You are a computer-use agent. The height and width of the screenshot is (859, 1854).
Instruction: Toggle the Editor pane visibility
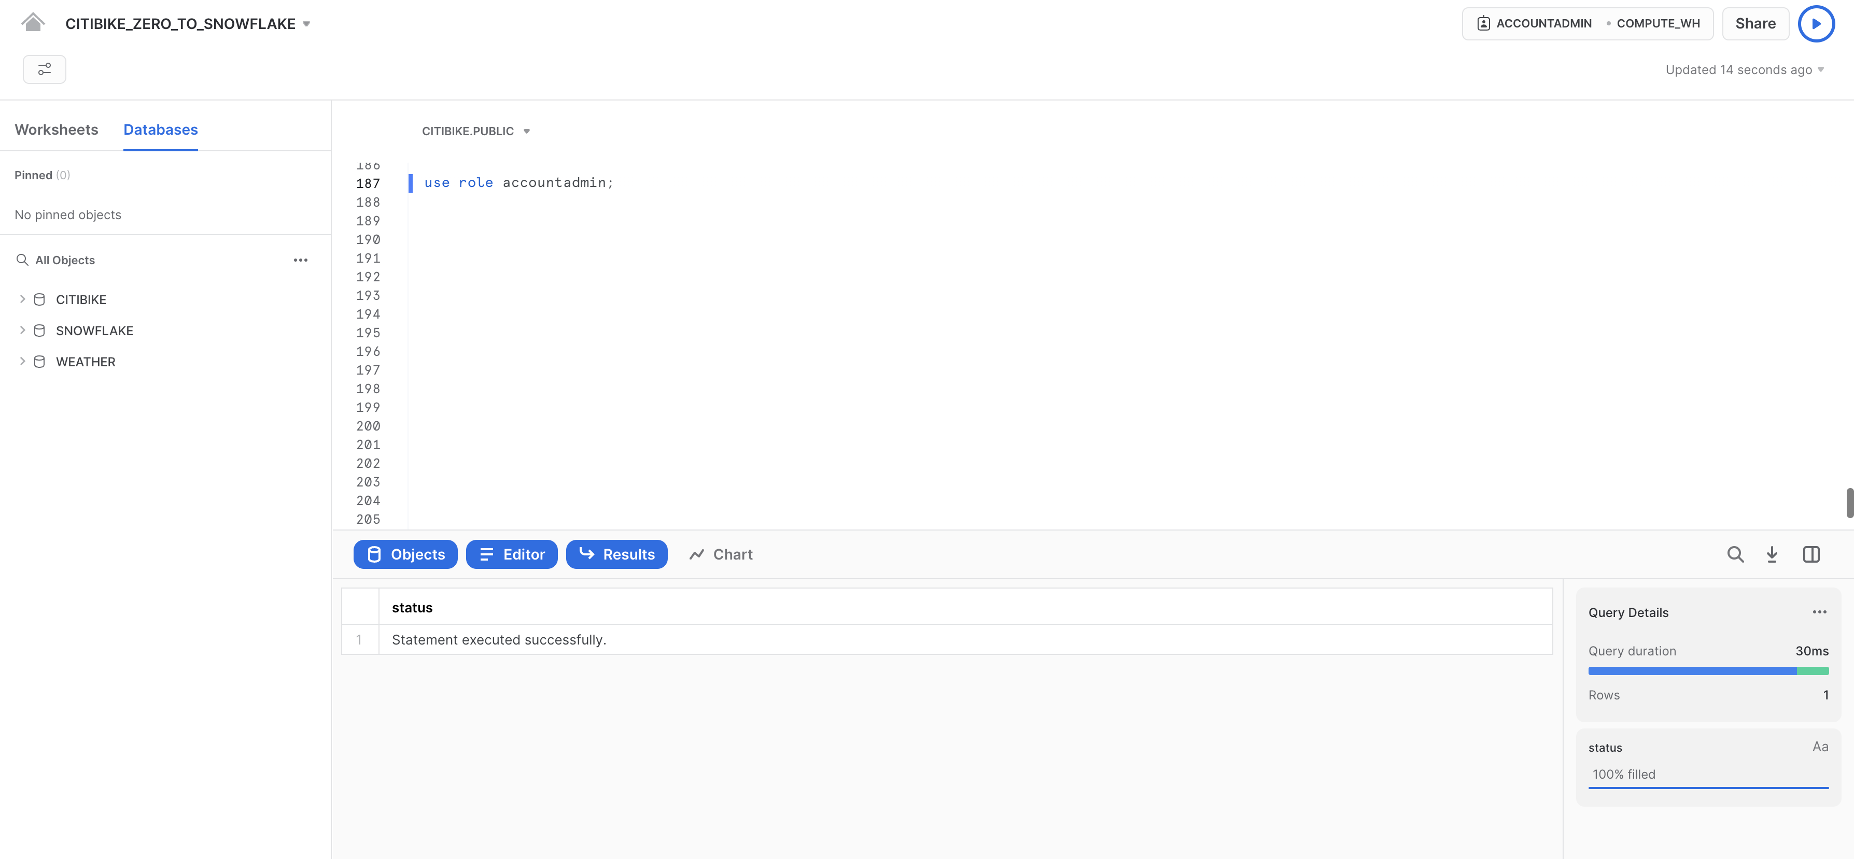[511, 554]
